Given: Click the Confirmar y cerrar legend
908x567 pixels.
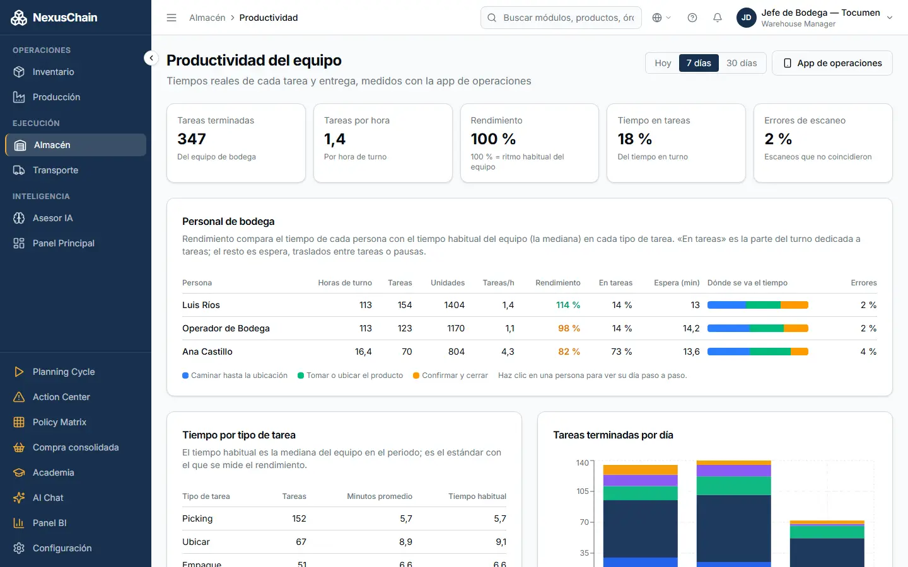Looking at the screenshot, I should (x=450, y=375).
